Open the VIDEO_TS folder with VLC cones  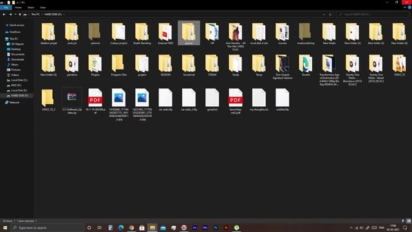pyautogui.click(x=399, y=65)
